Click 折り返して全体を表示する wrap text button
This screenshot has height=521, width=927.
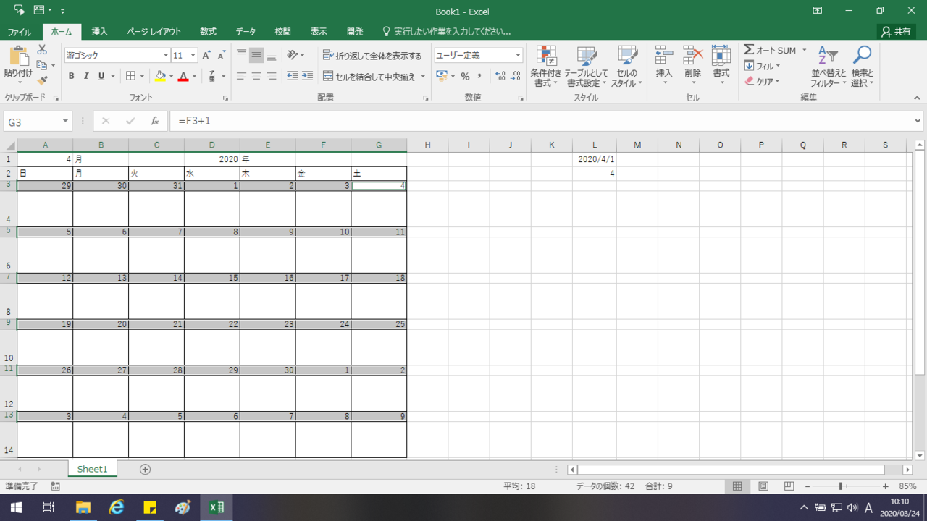(x=372, y=55)
